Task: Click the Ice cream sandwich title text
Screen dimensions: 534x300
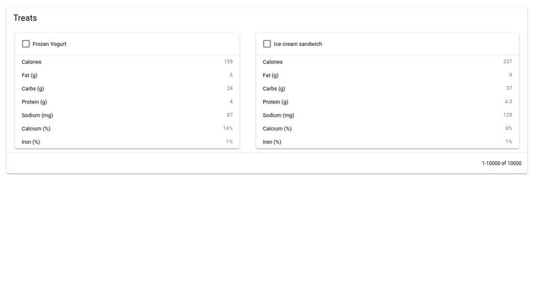Action: pos(298,44)
